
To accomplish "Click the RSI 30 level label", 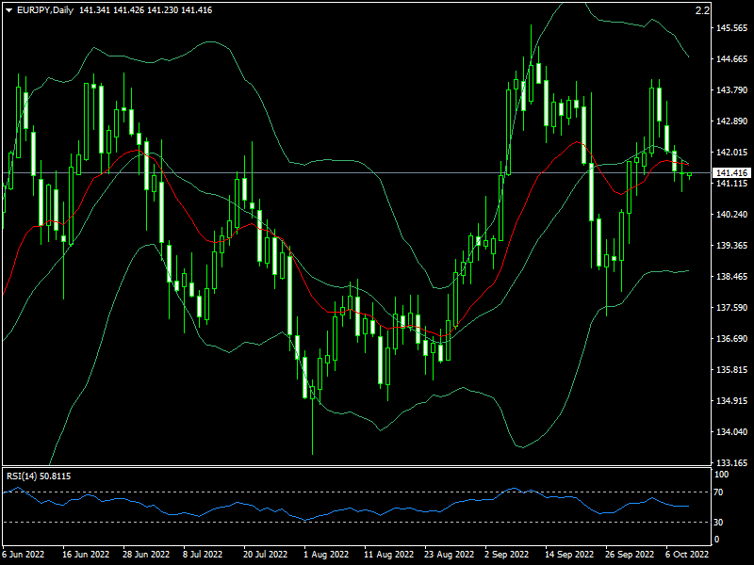I will click(x=718, y=522).
